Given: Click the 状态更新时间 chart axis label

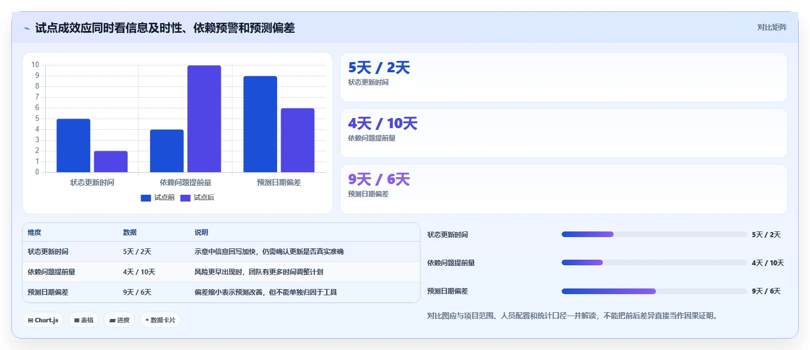Looking at the screenshot, I should (x=92, y=182).
